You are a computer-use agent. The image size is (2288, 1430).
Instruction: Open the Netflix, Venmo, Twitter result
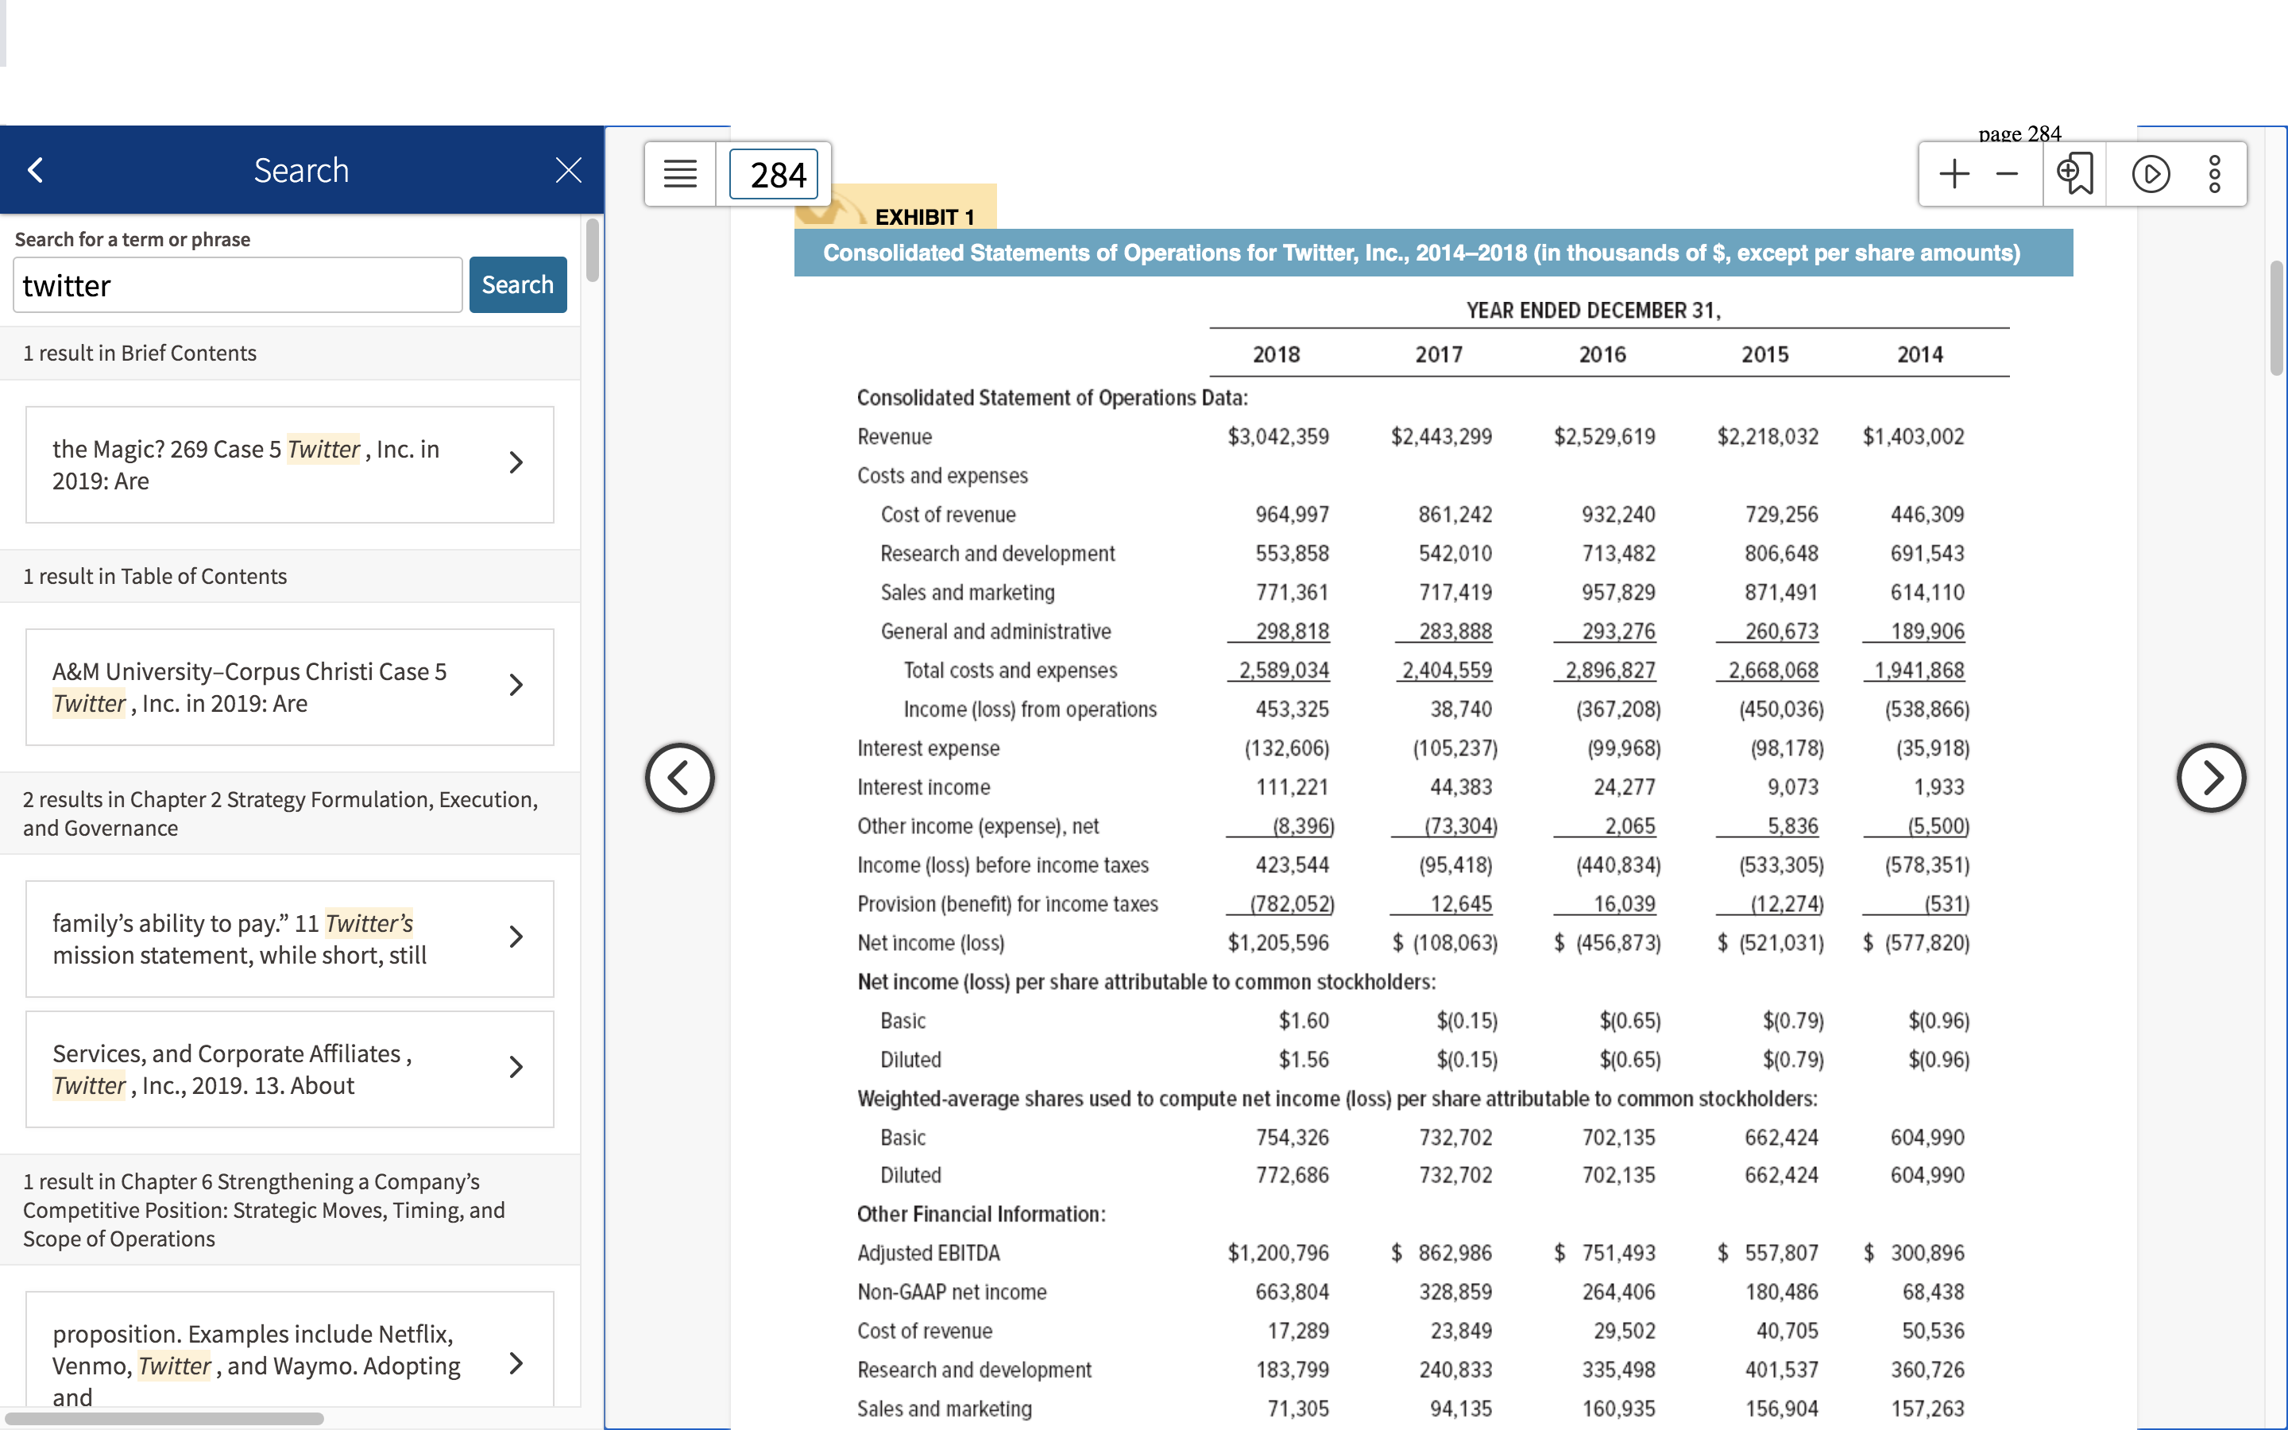coord(289,1351)
